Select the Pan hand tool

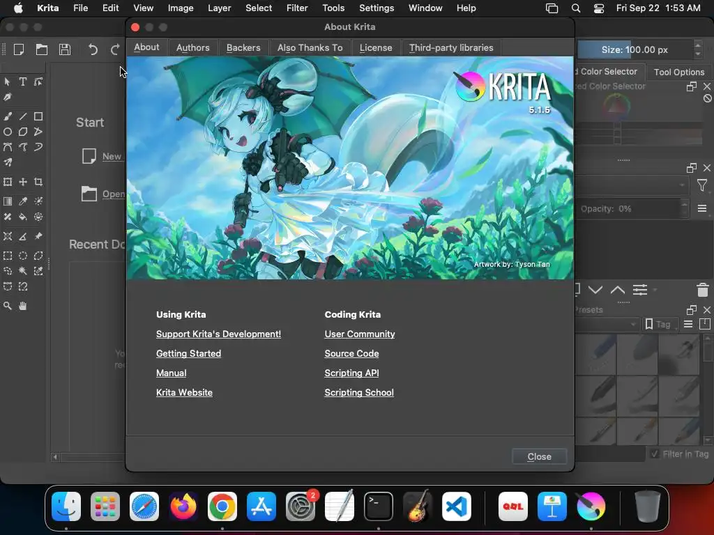pos(23,306)
